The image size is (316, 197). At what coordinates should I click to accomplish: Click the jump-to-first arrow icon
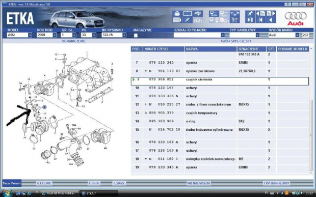pos(260,20)
